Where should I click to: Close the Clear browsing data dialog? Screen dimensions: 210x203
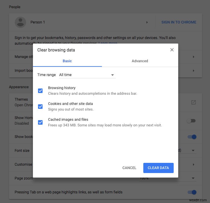coord(172,50)
